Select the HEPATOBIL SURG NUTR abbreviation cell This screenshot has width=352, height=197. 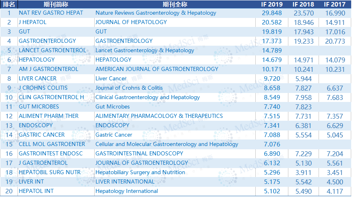tap(50, 172)
